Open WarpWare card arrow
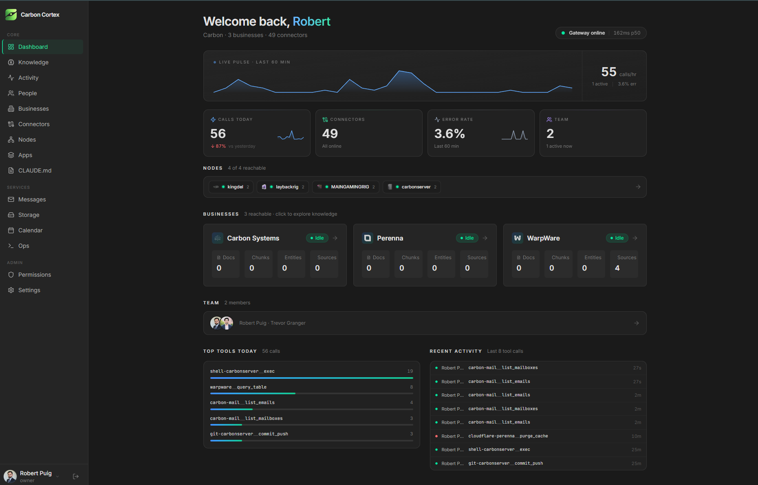758x485 pixels. point(635,238)
